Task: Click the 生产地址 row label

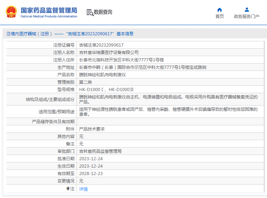Action: click(x=66, y=67)
